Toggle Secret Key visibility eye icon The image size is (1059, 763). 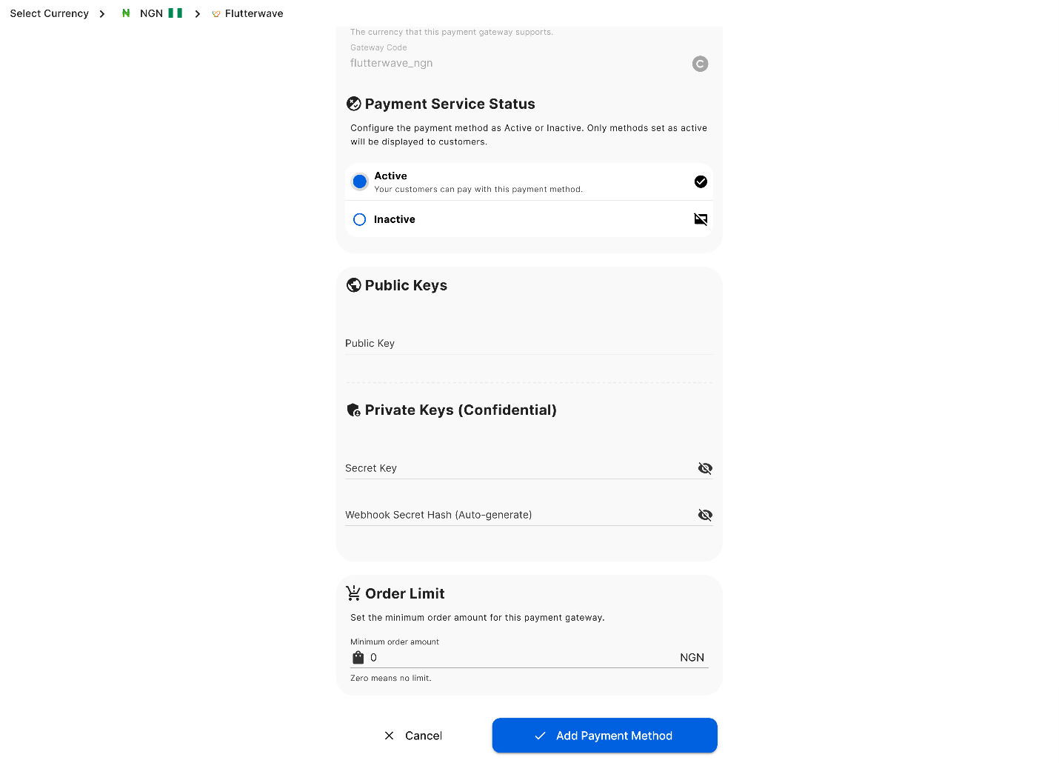tap(705, 468)
